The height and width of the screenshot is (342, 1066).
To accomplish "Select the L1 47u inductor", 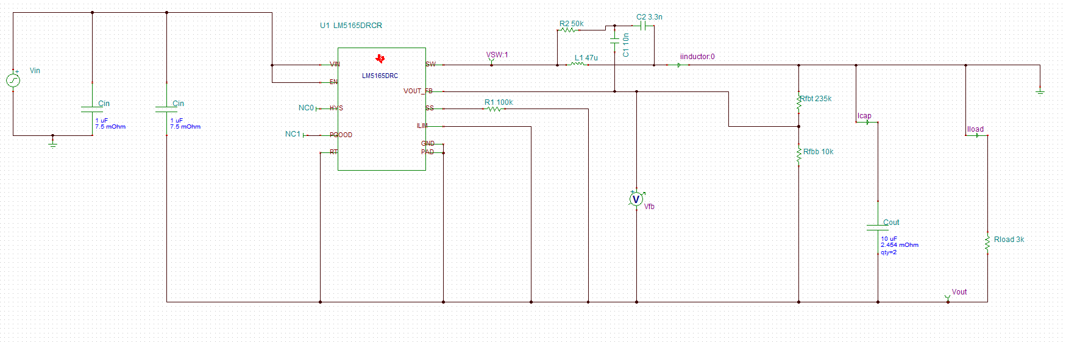I will coord(578,63).
